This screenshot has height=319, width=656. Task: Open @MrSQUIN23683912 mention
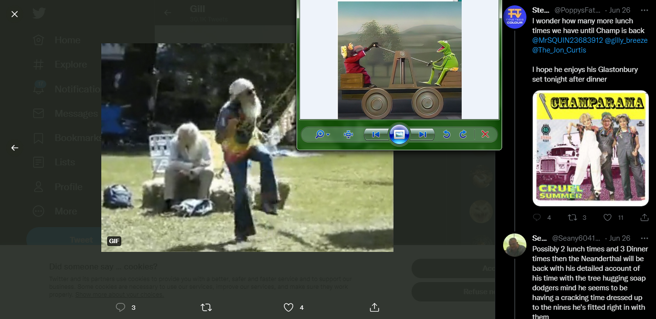click(x=567, y=40)
